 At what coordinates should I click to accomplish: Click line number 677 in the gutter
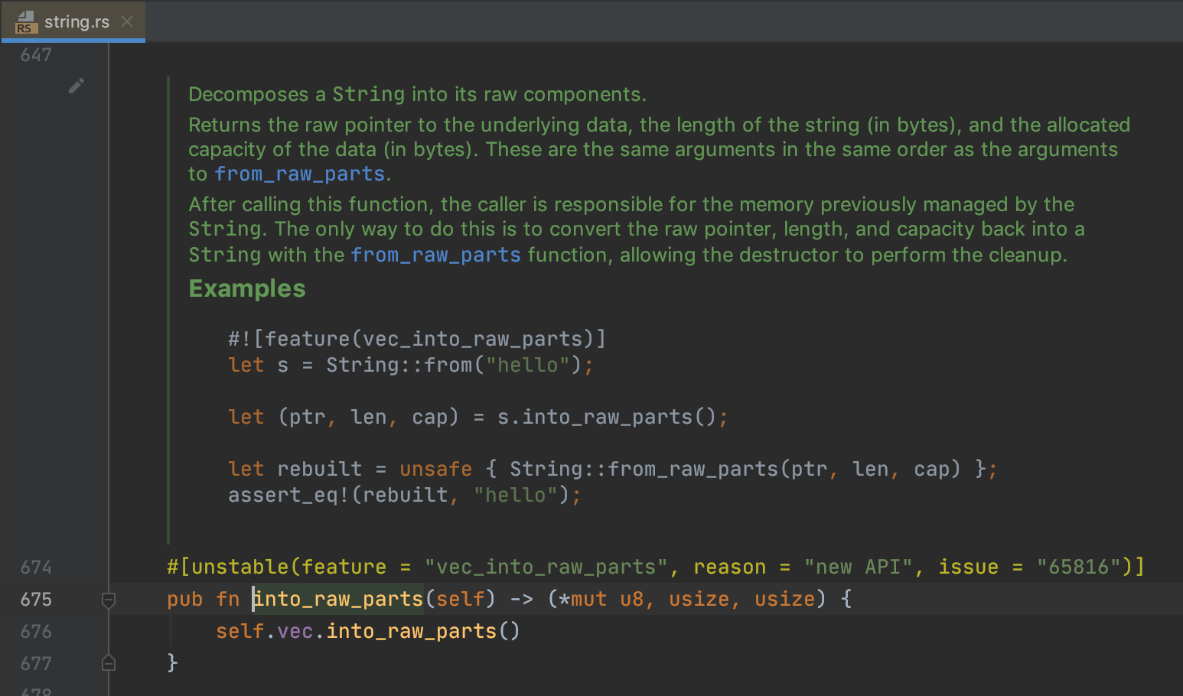tap(36, 663)
